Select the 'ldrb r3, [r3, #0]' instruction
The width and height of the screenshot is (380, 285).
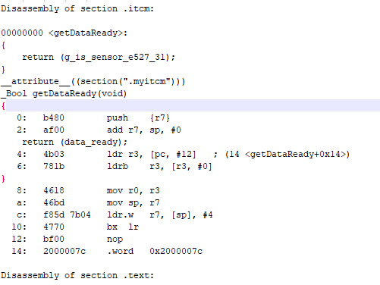[159, 166]
